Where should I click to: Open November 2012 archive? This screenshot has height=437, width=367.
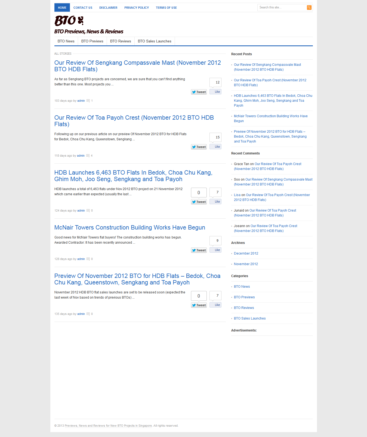(246, 264)
